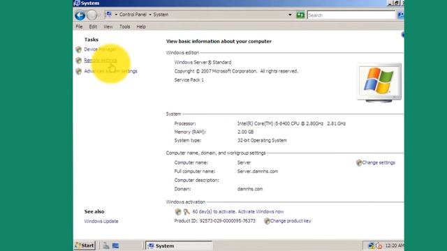The width and height of the screenshot is (447, 251).
Task: Open the Tools menu
Action: click(x=124, y=26)
